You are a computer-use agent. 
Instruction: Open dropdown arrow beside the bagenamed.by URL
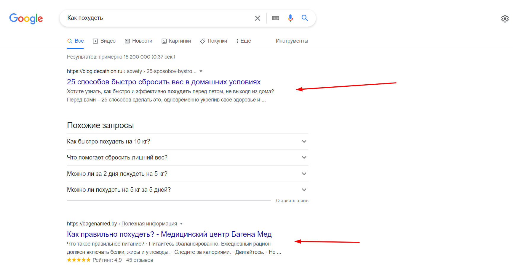pyautogui.click(x=181, y=224)
